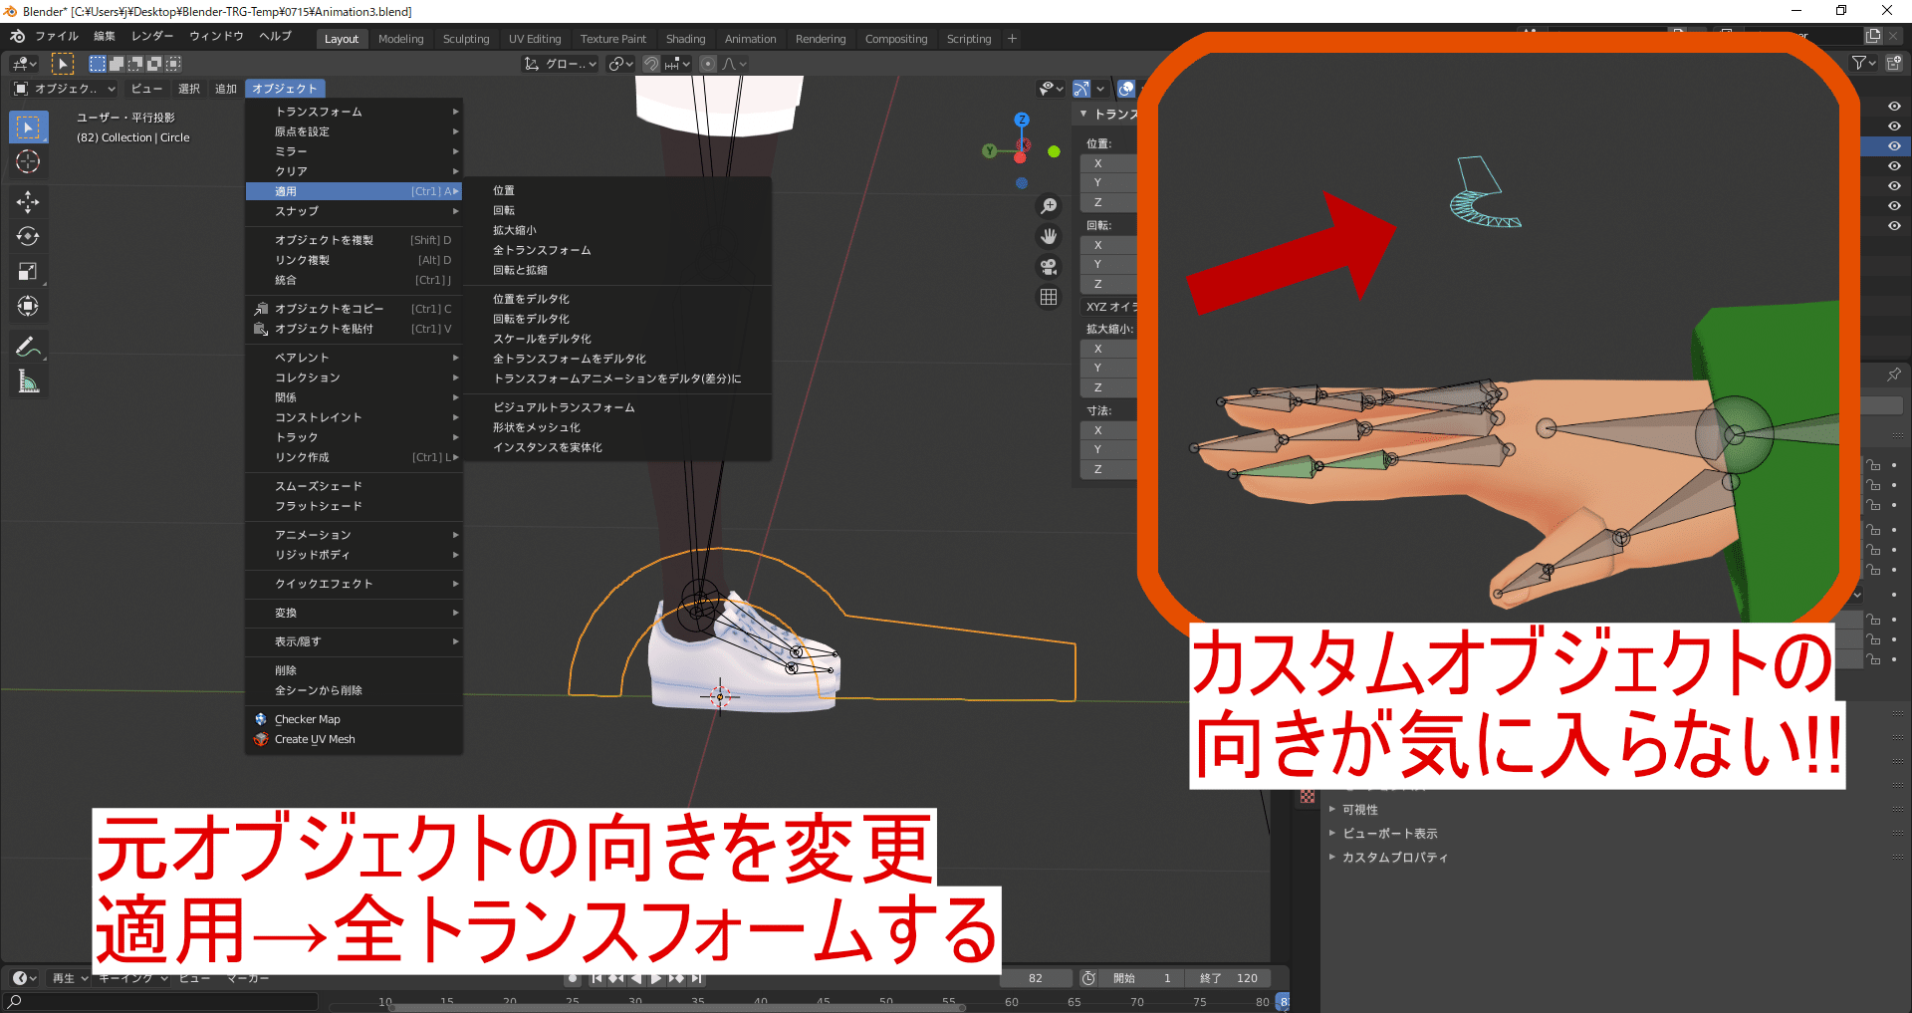Click the current frame field showing 82
Image resolution: width=1912 pixels, height=1013 pixels.
(1036, 978)
